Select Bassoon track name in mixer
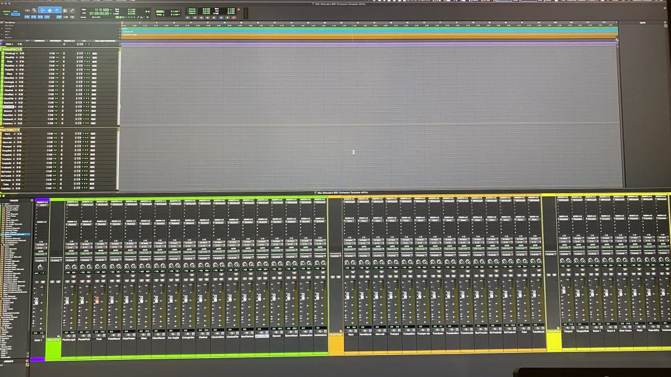The image size is (671, 377). pyautogui.click(x=277, y=336)
